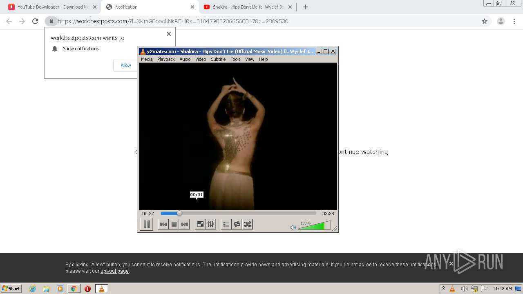523x294 pixels.
Task: Open the Subtitle menu in VLC
Action: pyautogui.click(x=218, y=59)
